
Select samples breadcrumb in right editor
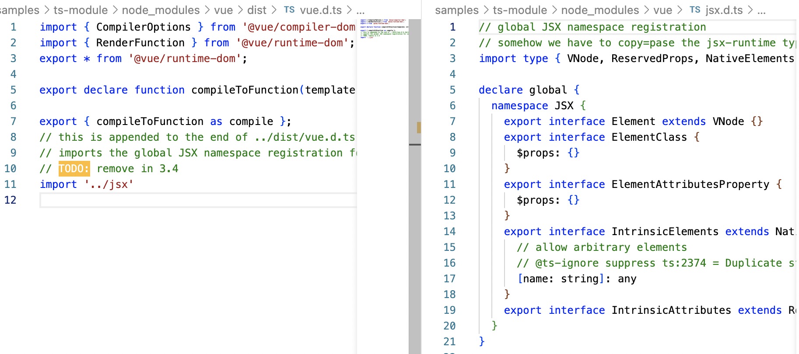click(x=457, y=10)
